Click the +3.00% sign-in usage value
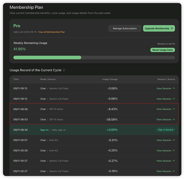The height and width of the screenshot is (179, 184). tap(112, 130)
